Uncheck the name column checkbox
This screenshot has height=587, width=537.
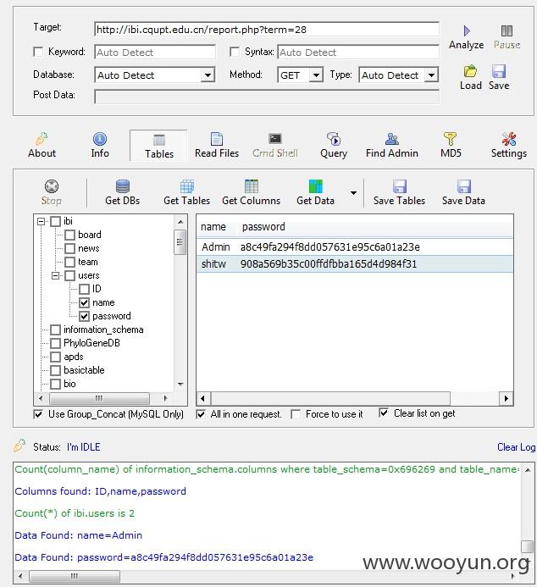pyautogui.click(x=84, y=302)
